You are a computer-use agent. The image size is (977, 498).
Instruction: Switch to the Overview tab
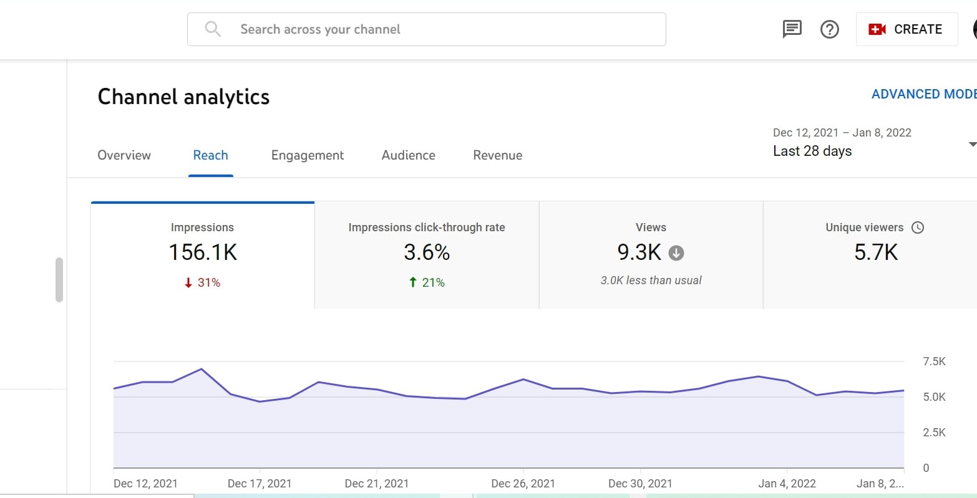click(x=124, y=155)
